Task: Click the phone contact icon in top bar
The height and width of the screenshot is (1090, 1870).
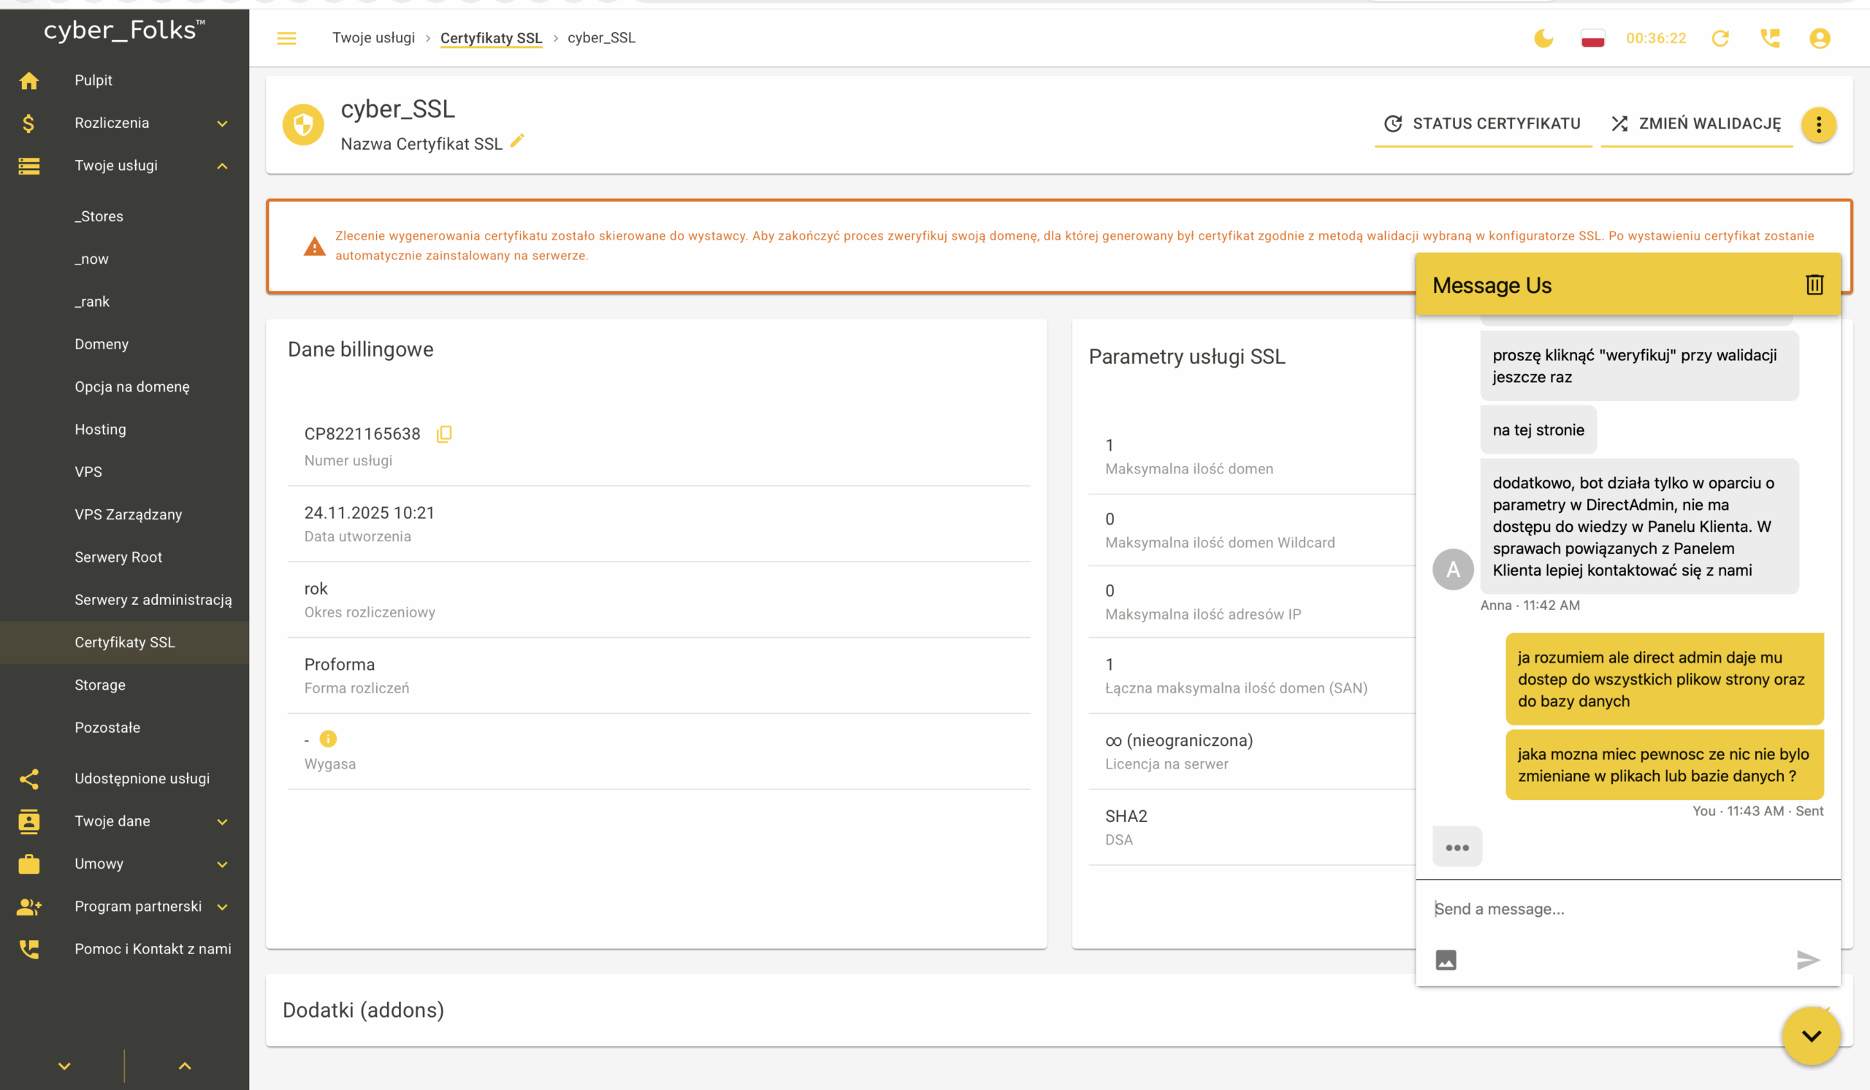Action: [1770, 38]
